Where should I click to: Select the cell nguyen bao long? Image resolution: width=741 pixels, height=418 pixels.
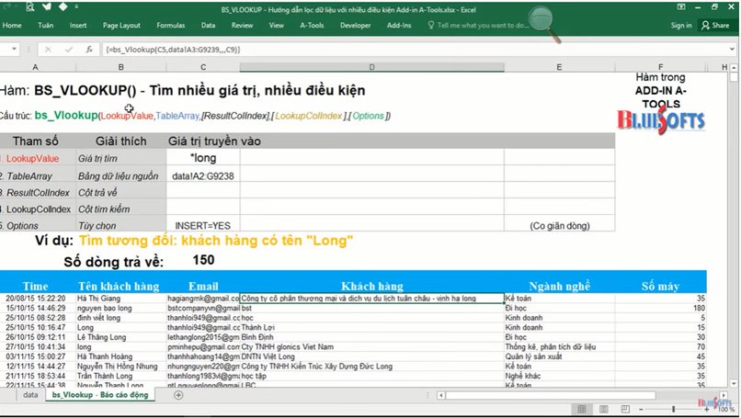point(121,308)
